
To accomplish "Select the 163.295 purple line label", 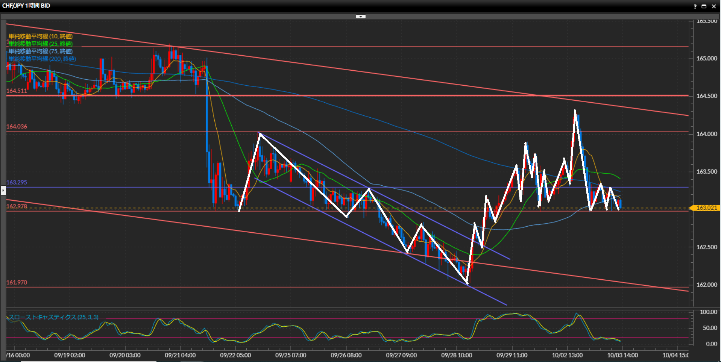I will (x=17, y=182).
